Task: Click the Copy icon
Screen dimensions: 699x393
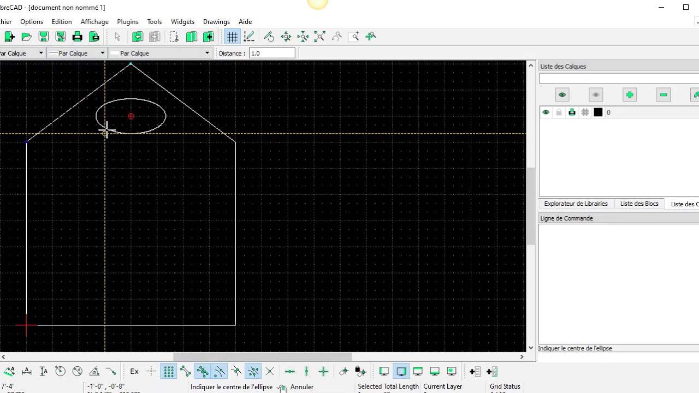Action: [191, 37]
